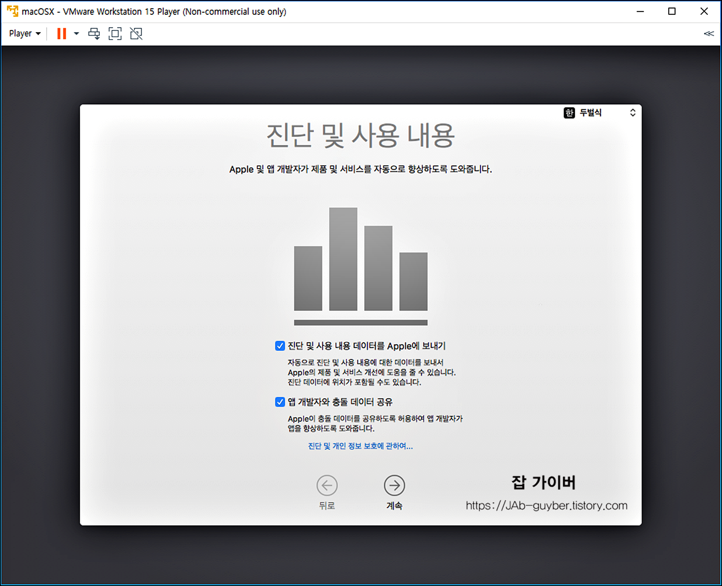Enter full screen mode

pos(115,34)
